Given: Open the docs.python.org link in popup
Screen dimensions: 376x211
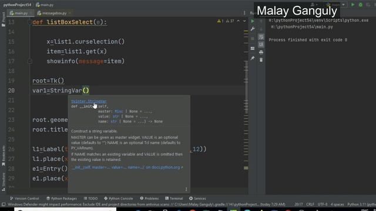Looking at the screenshot, I should point(127,168).
